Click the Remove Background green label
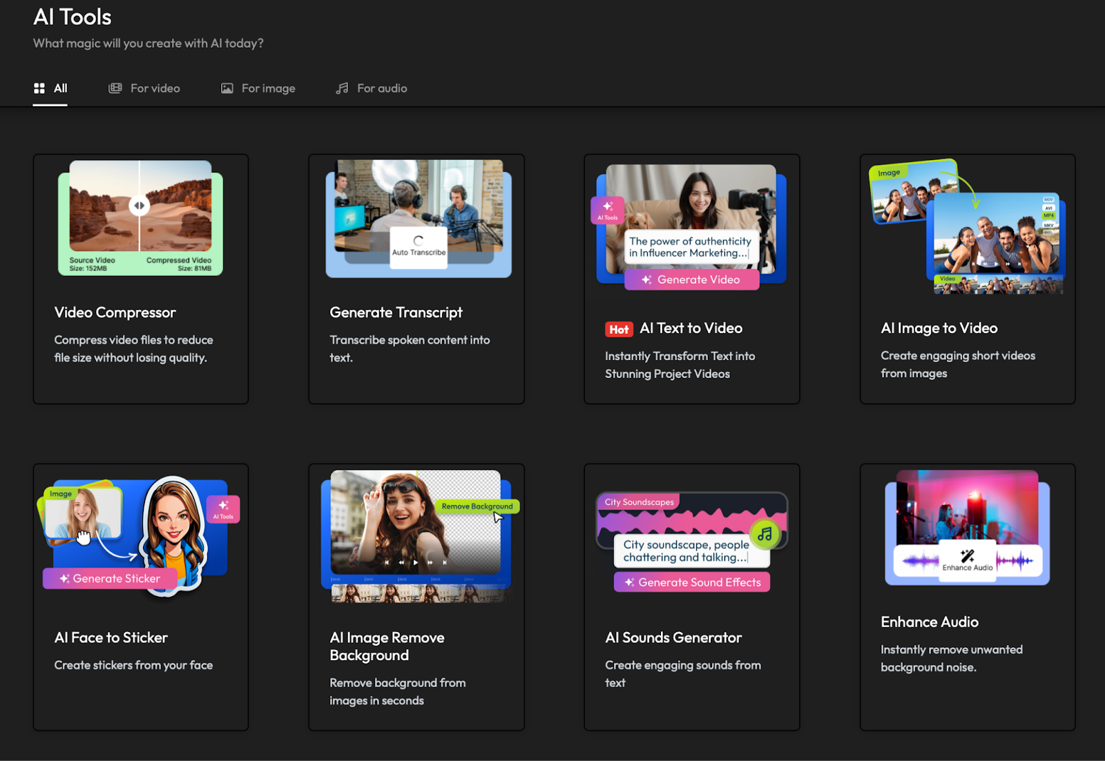This screenshot has height=761, width=1105. tap(477, 506)
